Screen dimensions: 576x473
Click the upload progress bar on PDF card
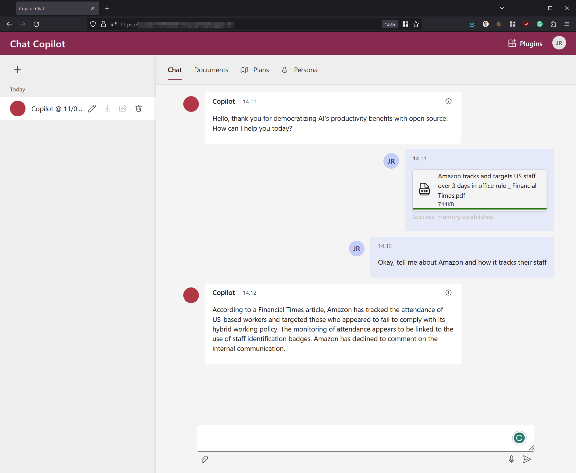479,209
